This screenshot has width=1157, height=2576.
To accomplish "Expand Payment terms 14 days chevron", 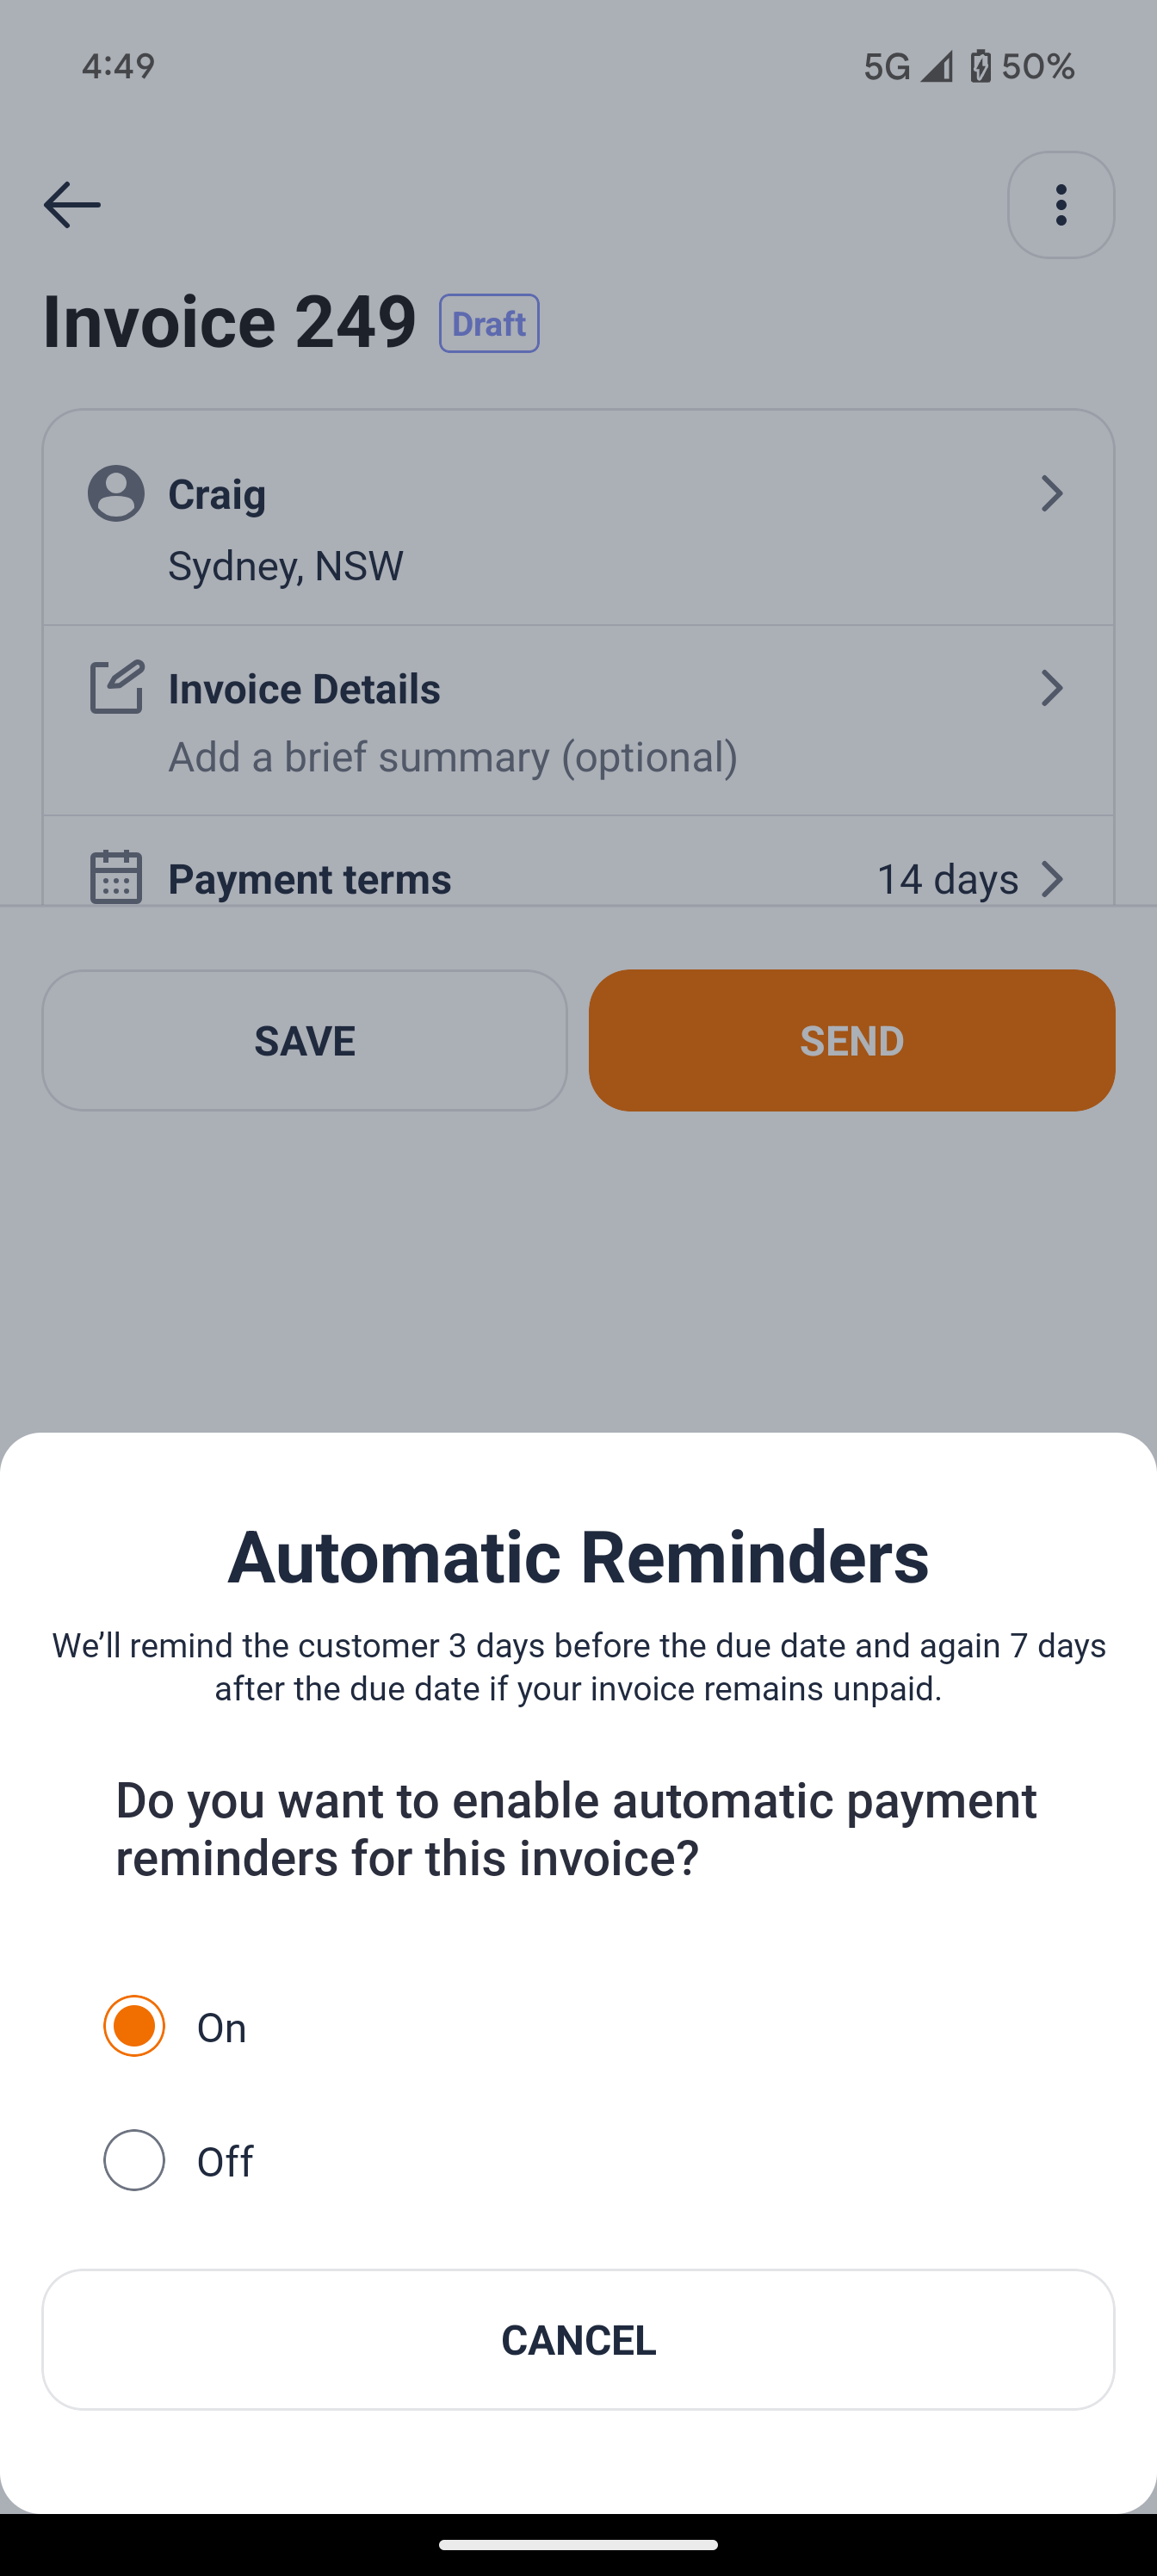I will 1051,879.
